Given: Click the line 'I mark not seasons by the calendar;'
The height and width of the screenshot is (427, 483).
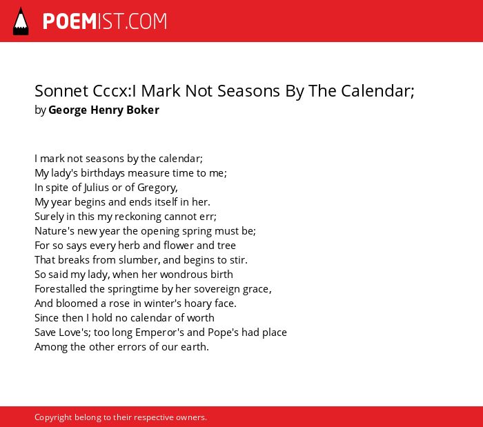Looking at the screenshot, I should point(119,159).
